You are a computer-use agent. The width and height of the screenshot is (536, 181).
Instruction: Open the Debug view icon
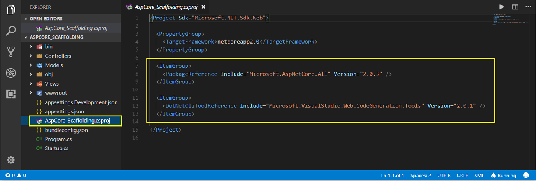pos(11,73)
